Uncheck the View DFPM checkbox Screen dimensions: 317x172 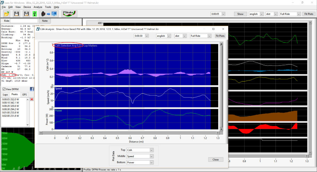(x=4, y=89)
